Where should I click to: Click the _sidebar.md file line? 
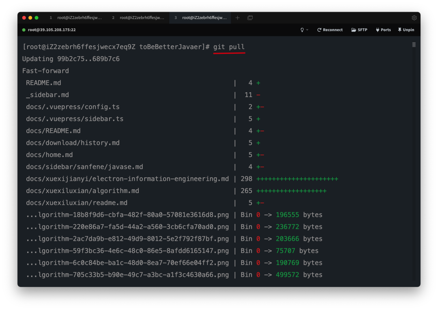[47, 95]
